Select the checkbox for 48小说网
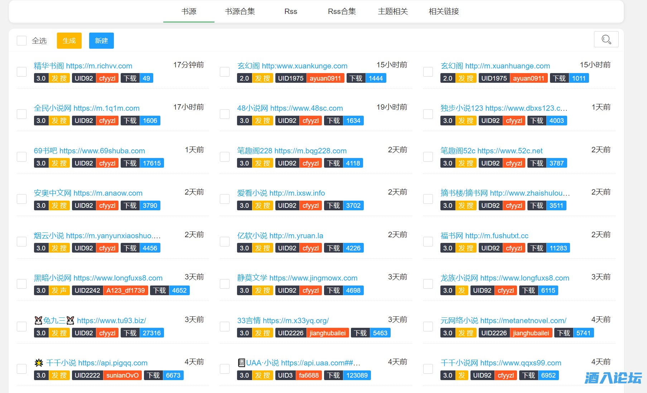Viewport: 647px width, 393px height. pos(225,114)
